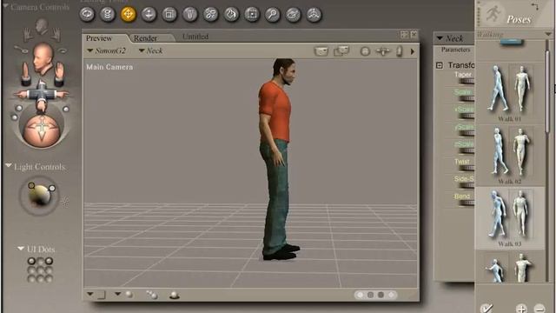Toggle the first tracking mode dot
Screen dimensions: 556x313
[361, 295]
